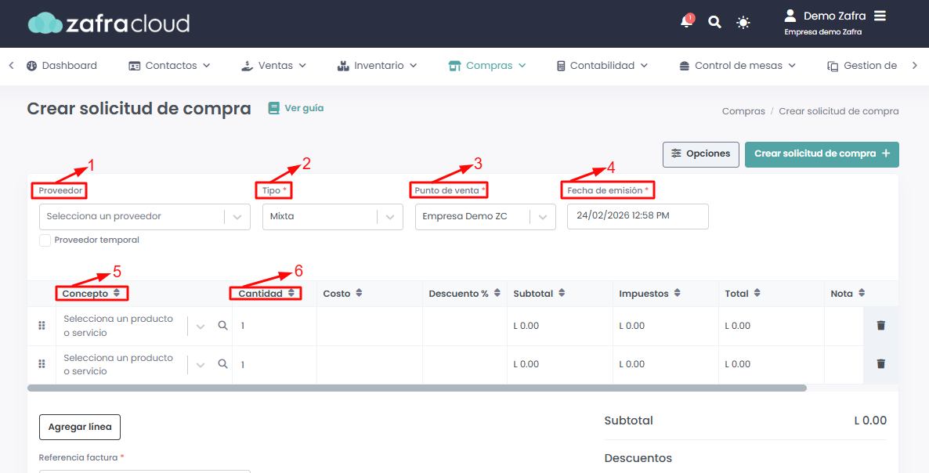The image size is (929, 473).
Task: Grab the second row drag handle
Action: tap(42, 364)
